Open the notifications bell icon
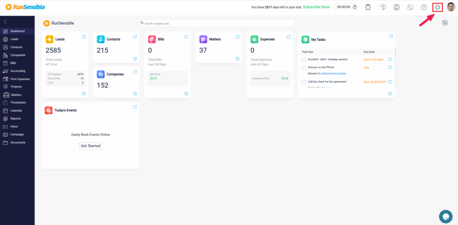Viewport: 458px width, 225px height. click(x=397, y=7)
